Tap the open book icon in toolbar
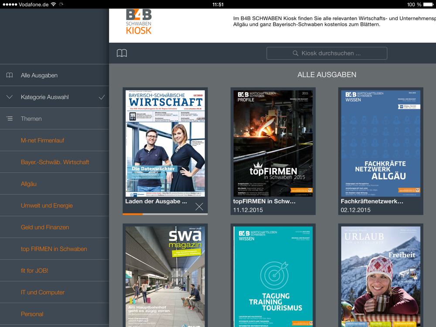 point(122,53)
